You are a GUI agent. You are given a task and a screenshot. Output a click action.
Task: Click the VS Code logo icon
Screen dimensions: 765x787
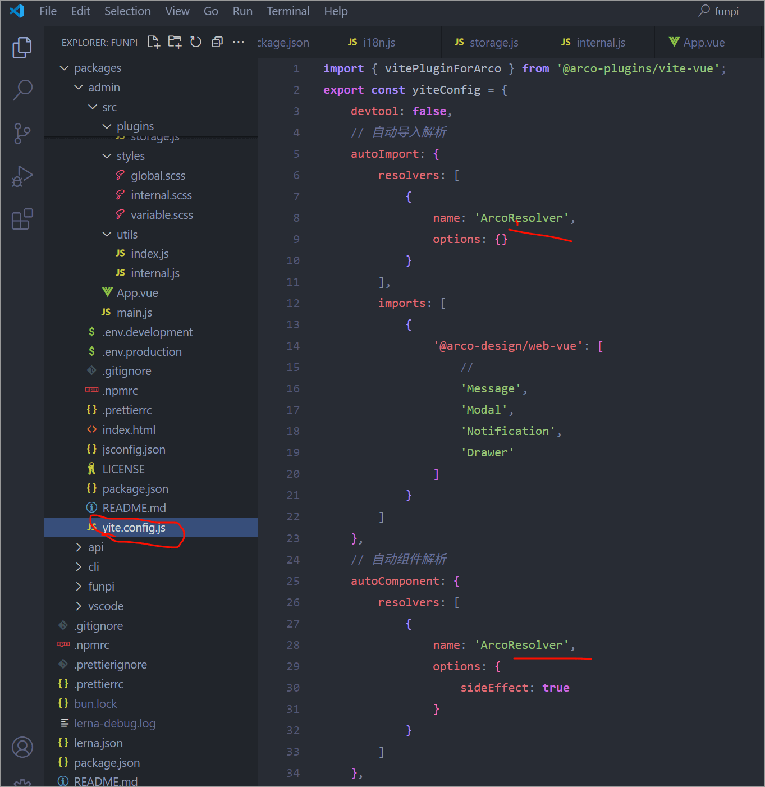pyautogui.click(x=17, y=11)
